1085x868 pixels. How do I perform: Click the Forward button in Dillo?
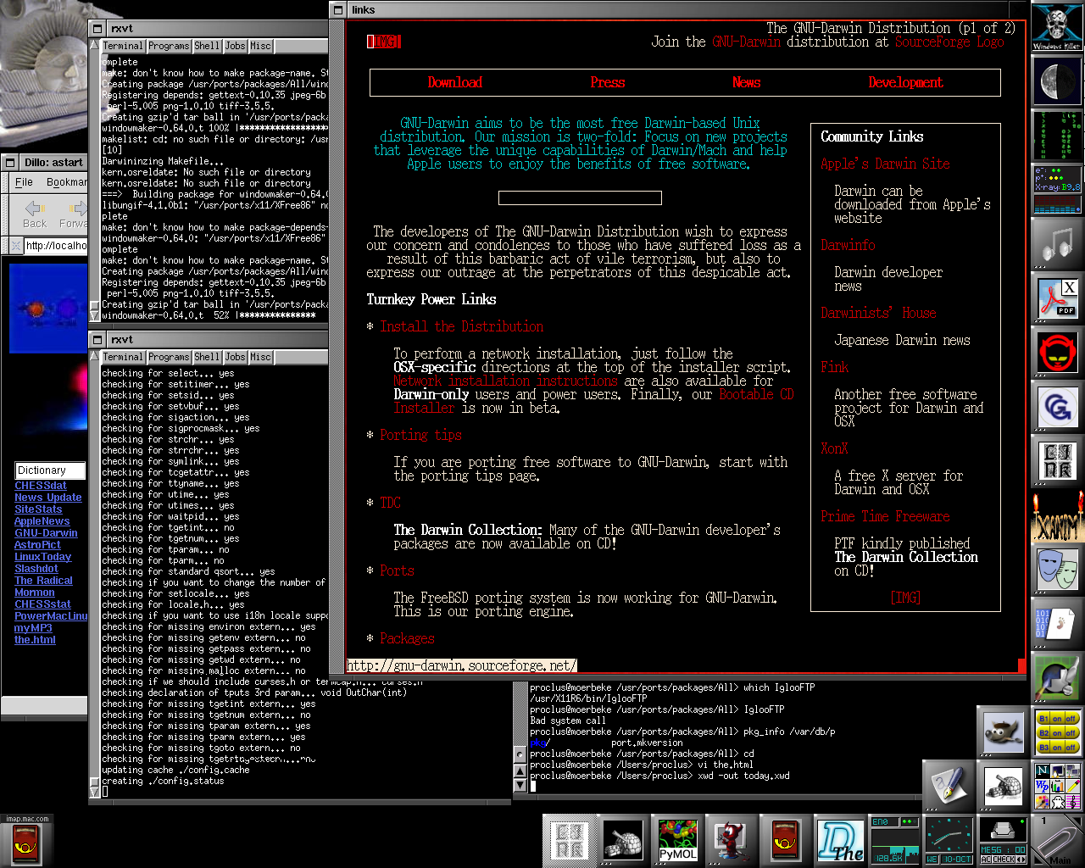[x=72, y=214]
